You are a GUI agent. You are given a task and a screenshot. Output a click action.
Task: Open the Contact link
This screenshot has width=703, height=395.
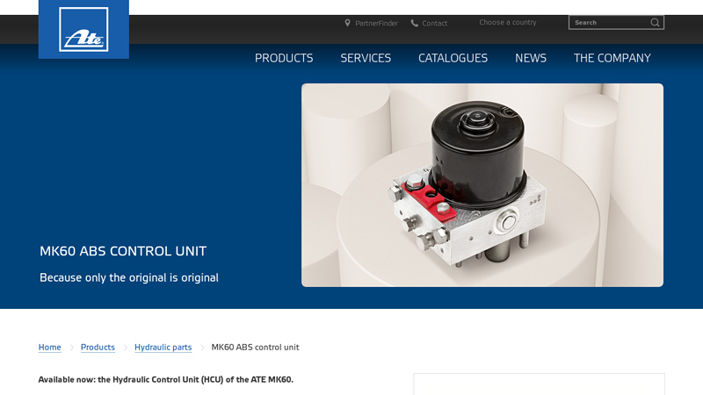click(x=434, y=24)
